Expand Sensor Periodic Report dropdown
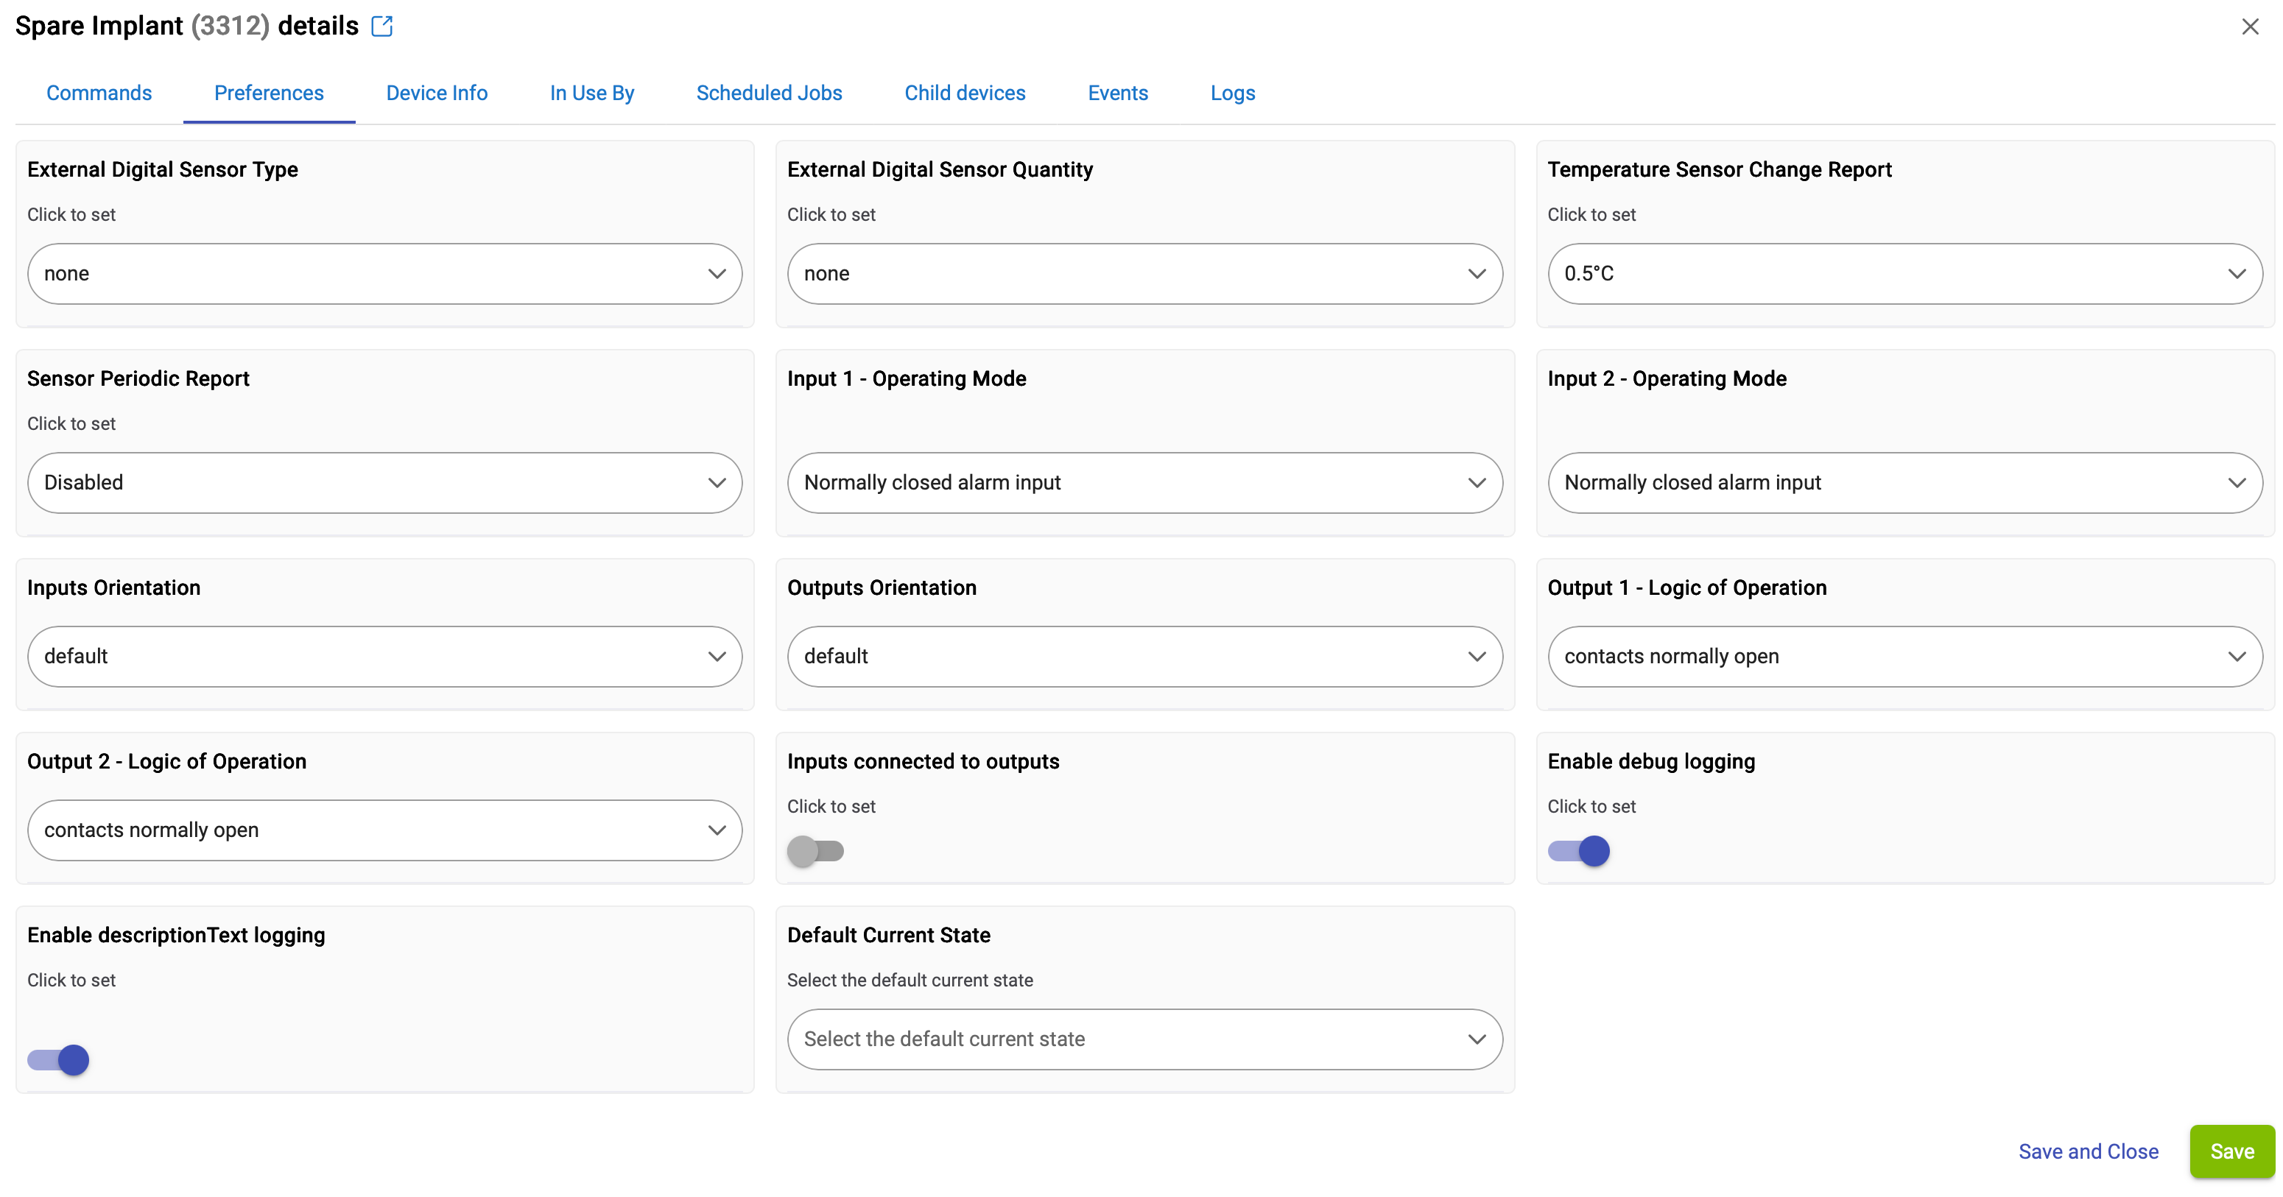This screenshot has width=2283, height=1197. pyautogui.click(x=384, y=483)
